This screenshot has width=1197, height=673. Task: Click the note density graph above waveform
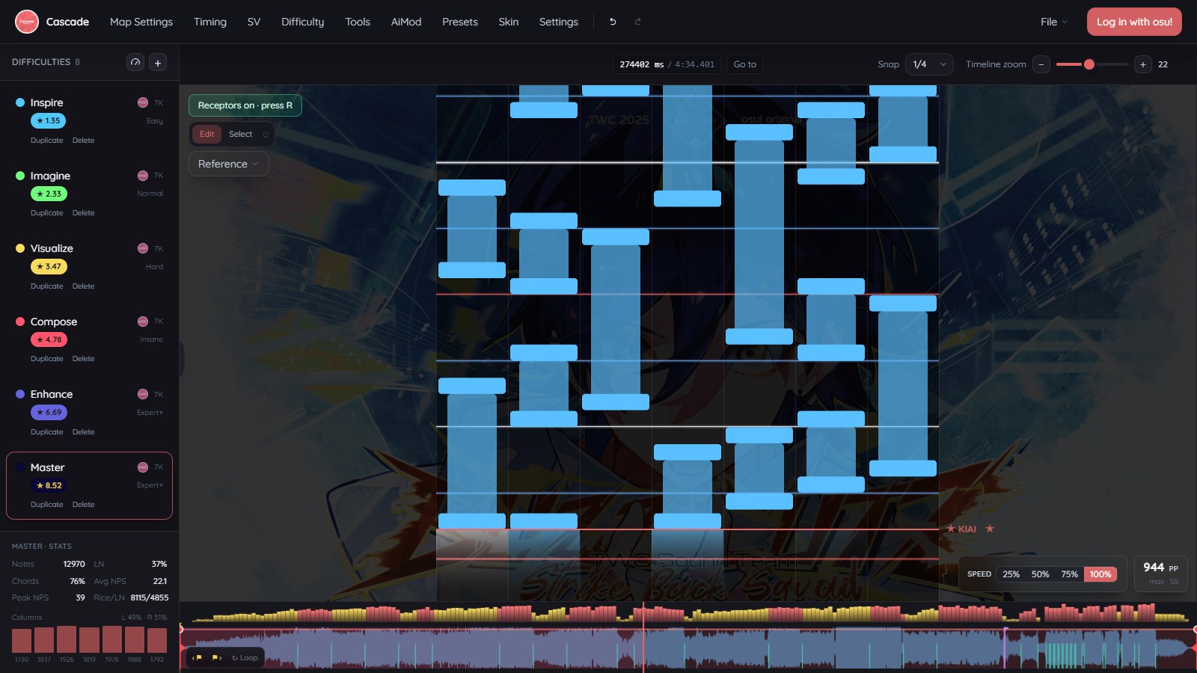(x=688, y=614)
